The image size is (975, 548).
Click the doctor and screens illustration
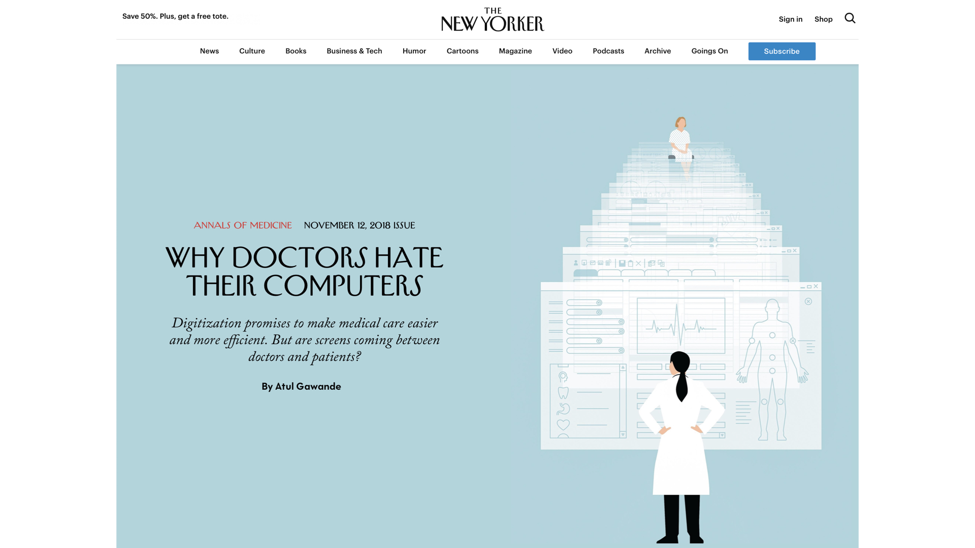(680, 330)
